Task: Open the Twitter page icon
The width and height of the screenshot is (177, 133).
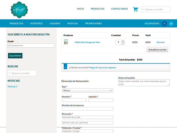Action: [171, 24]
